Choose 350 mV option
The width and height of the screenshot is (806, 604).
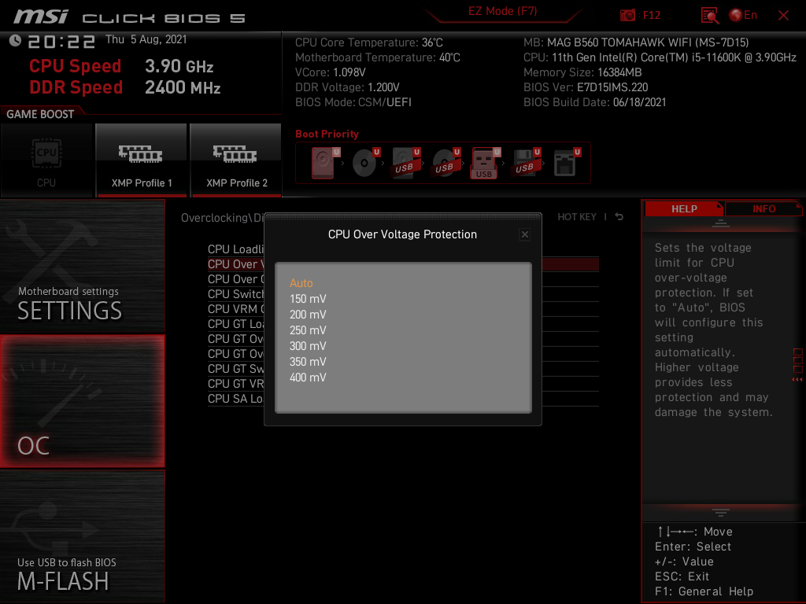308,362
